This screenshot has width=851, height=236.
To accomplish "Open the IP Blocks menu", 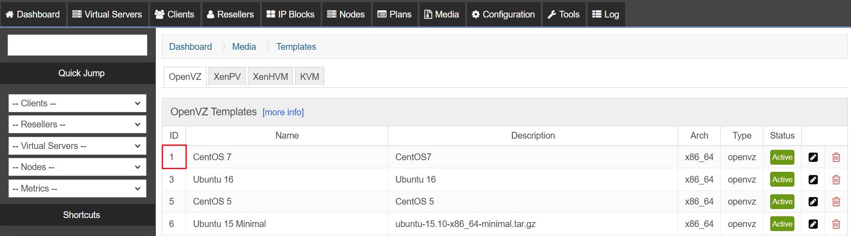I will (290, 14).
